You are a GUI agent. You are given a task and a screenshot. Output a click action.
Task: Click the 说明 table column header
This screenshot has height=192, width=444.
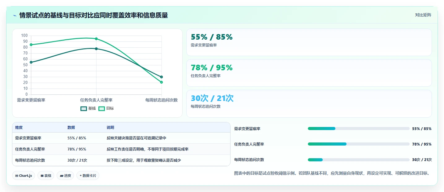tap(110, 128)
